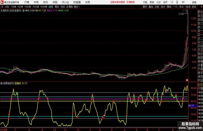Open F10 company info
Viewport: 203px width, 131px height.
tap(175, 7)
